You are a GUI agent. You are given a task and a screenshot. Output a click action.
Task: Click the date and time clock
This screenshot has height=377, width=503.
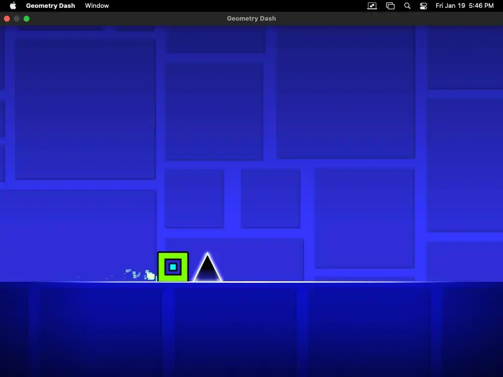pyautogui.click(x=465, y=6)
